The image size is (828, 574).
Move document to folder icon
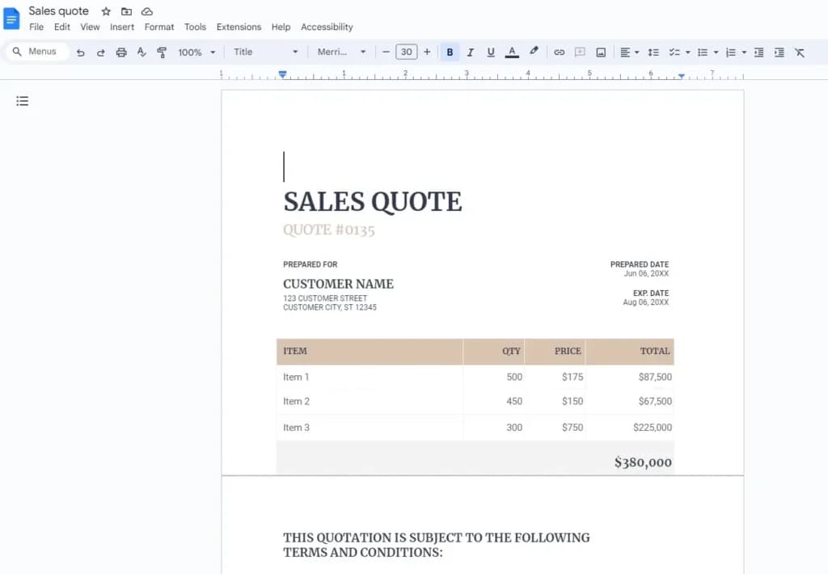(126, 11)
